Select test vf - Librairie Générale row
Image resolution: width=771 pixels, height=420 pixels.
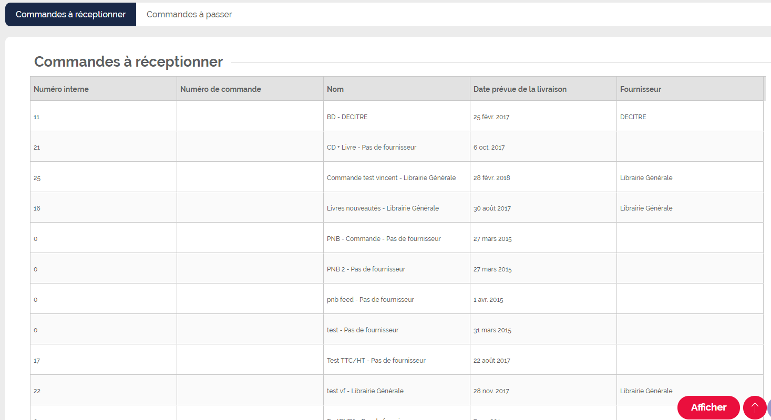click(x=397, y=390)
